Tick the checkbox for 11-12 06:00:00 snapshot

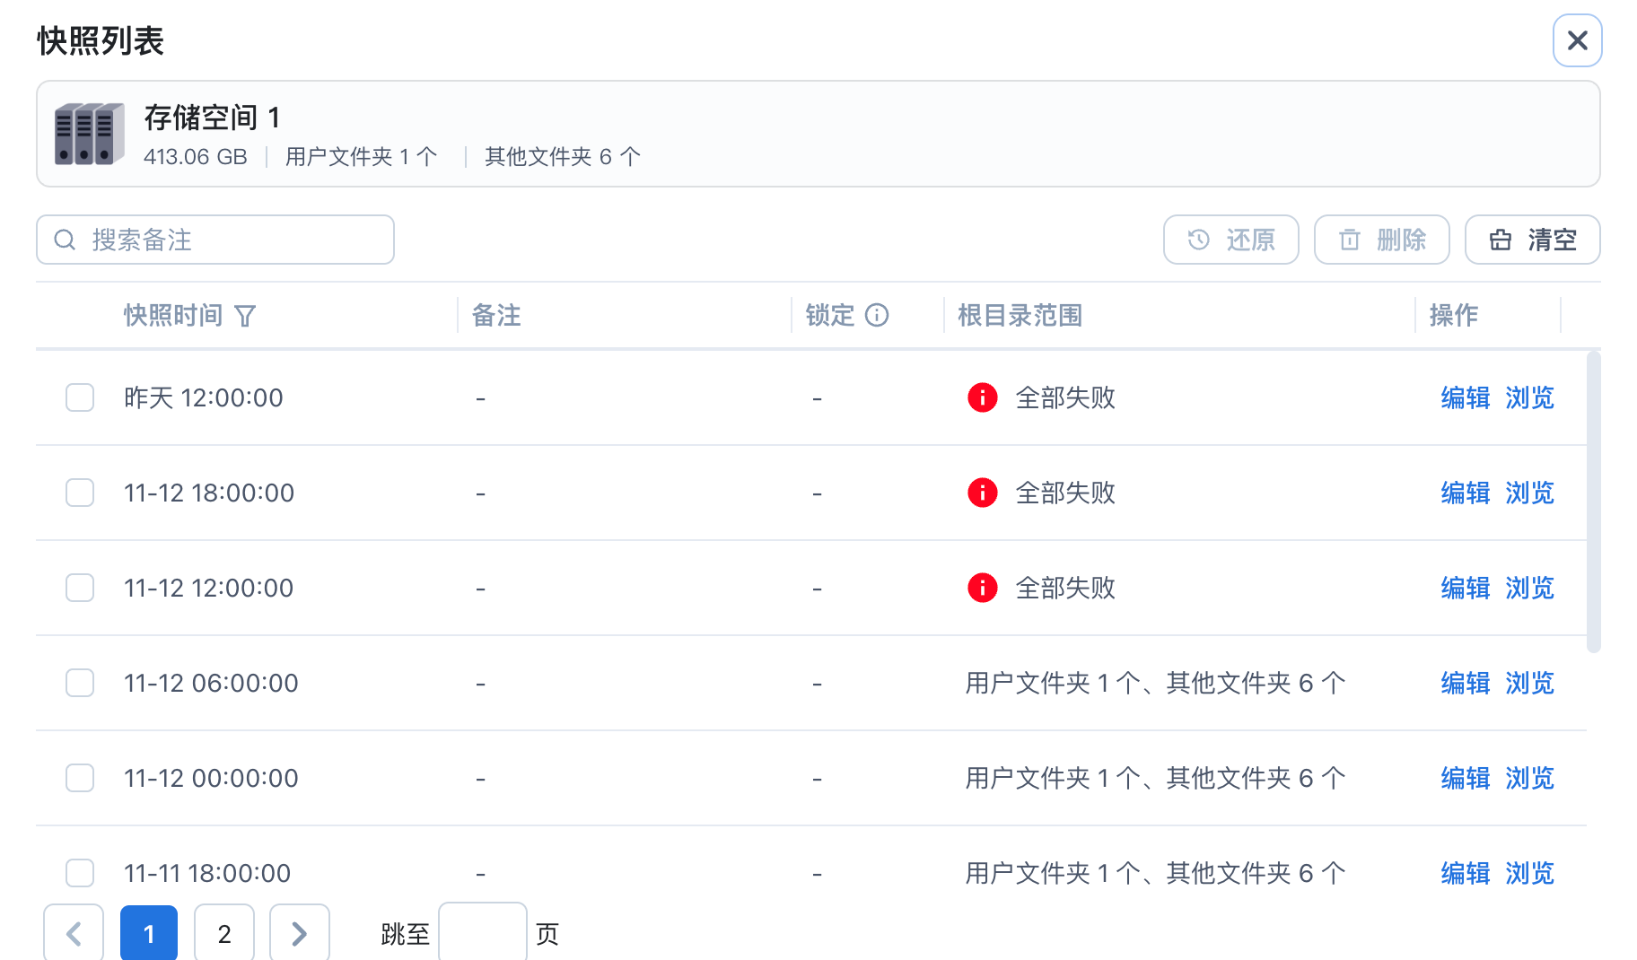[x=80, y=683]
